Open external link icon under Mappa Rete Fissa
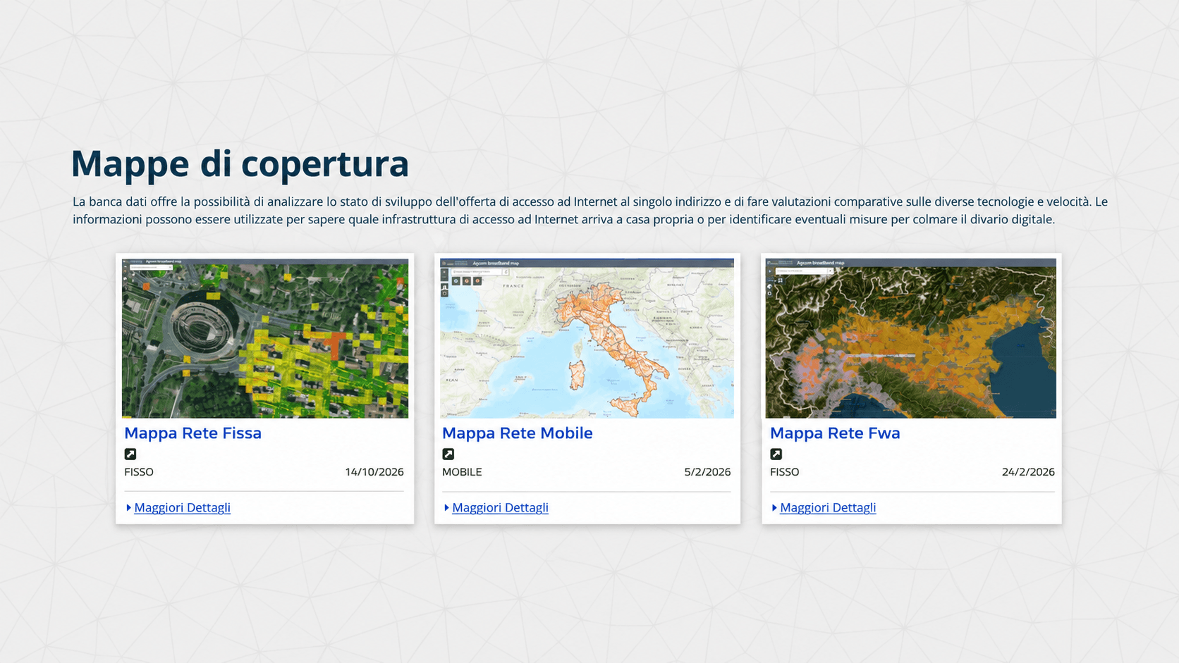The image size is (1179, 663). click(x=130, y=454)
